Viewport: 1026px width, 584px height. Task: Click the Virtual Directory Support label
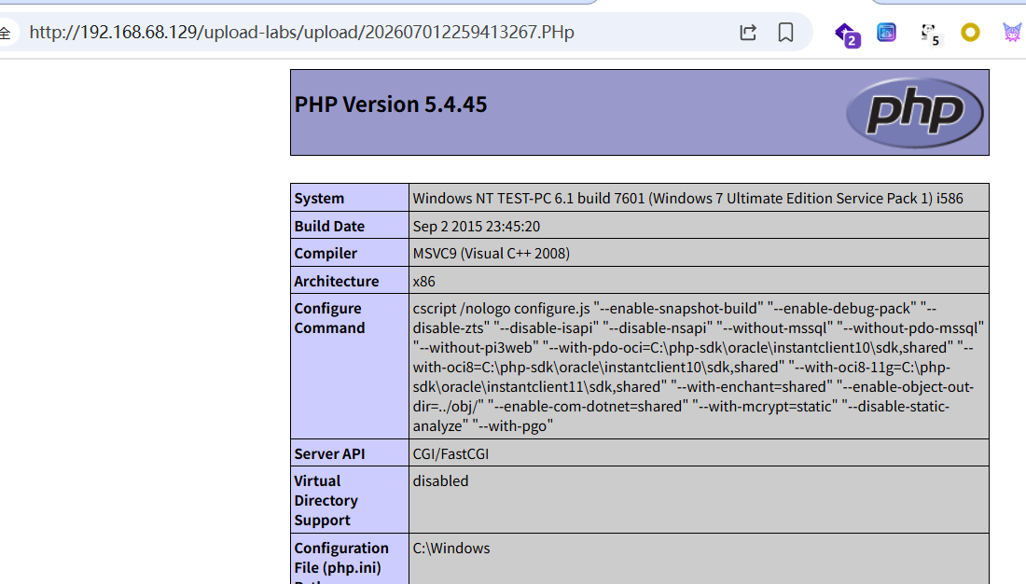pos(326,500)
